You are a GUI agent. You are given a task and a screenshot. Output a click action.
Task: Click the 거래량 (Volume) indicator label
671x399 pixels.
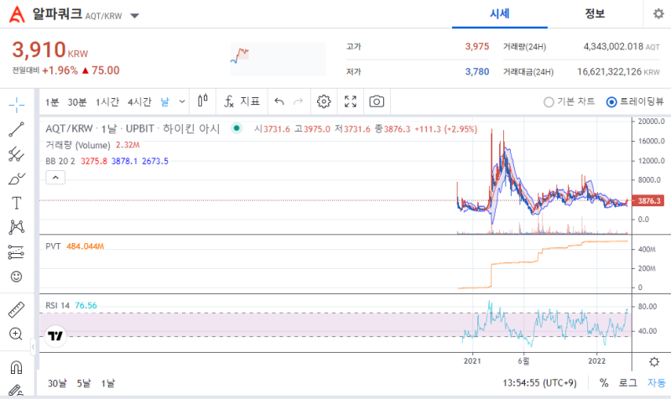pyautogui.click(x=78, y=145)
